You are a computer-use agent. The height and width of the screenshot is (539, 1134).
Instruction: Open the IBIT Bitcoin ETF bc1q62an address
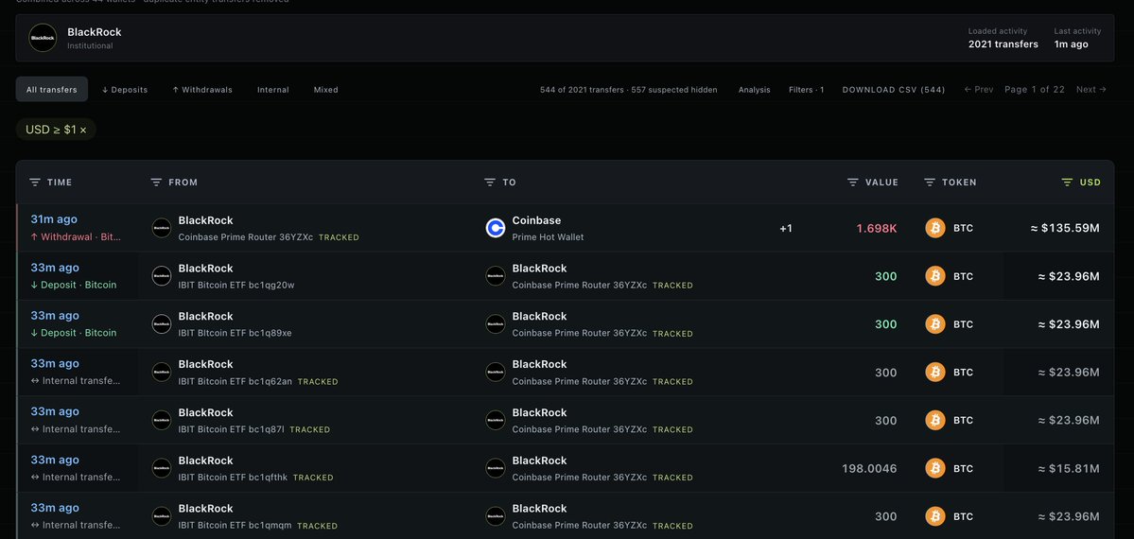[236, 381]
